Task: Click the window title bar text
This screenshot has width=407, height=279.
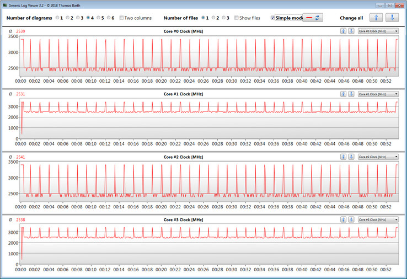Action: pyautogui.click(x=44, y=5)
